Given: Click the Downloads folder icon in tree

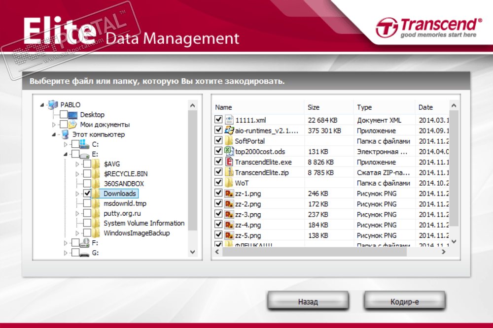Looking at the screenshot, I should point(96,194).
